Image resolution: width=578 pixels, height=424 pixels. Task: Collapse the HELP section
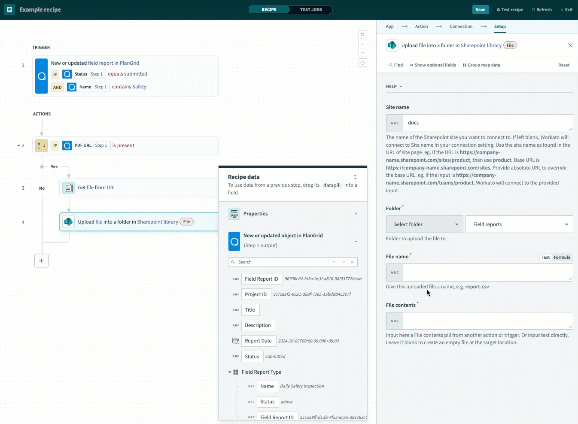pos(394,87)
